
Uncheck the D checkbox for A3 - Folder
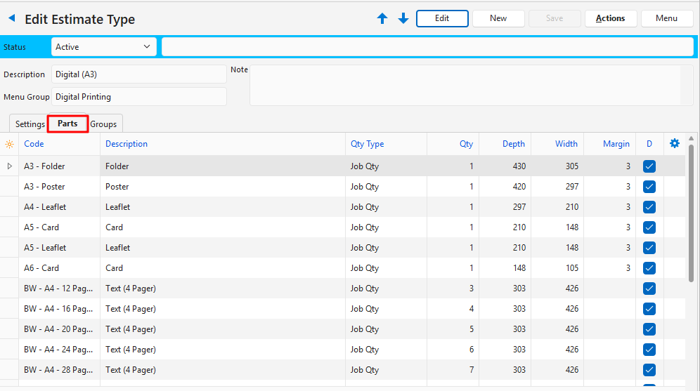pyautogui.click(x=649, y=166)
